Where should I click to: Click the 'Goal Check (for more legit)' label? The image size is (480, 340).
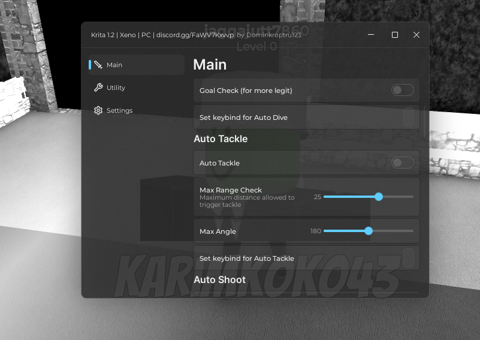pyautogui.click(x=246, y=91)
